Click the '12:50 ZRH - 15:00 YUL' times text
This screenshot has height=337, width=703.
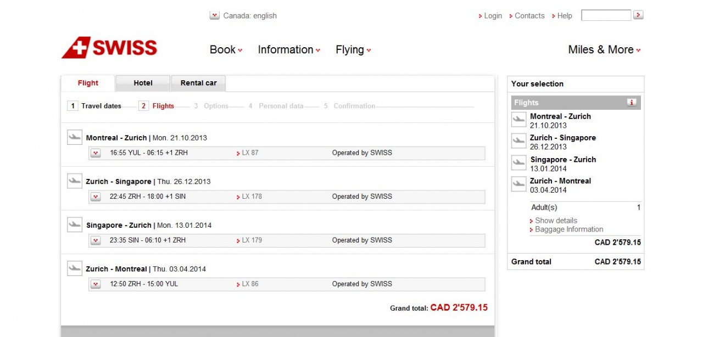point(144,284)
